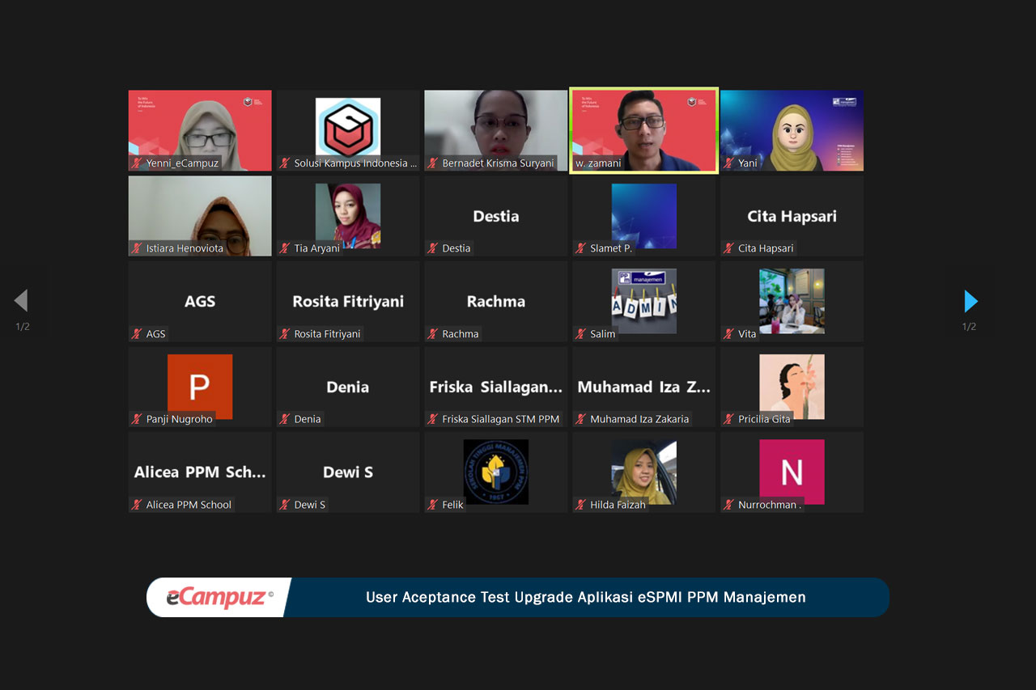Select Bernadet Krisma Suryani video tile
Viewport: 1036px width, 690px height.
point(496,130)
